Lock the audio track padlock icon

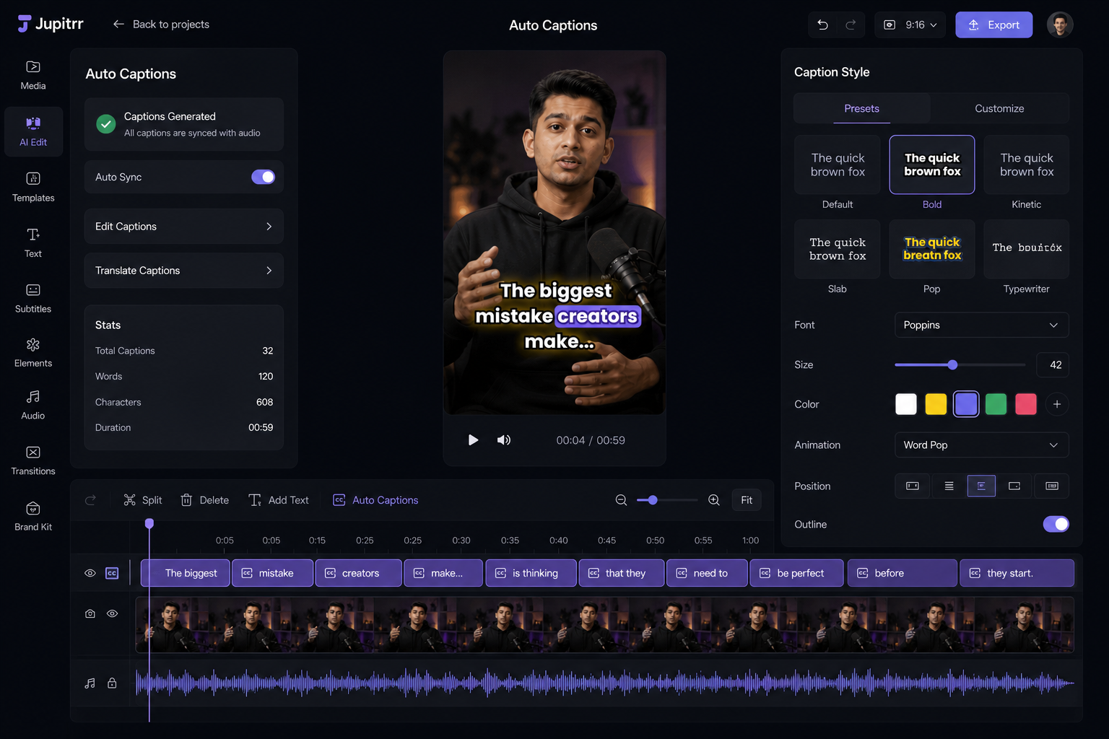pyautogui.click(x=112, y=683)
